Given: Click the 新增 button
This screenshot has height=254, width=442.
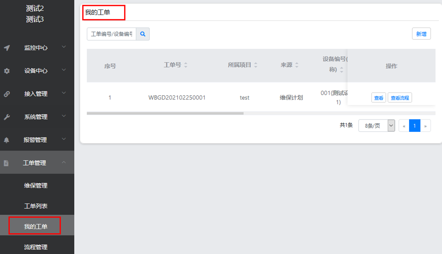Looking at the screenshot, I should 421,34.
